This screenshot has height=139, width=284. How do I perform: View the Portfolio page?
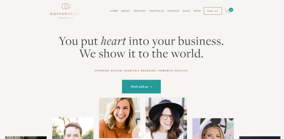tap(156, 11)
